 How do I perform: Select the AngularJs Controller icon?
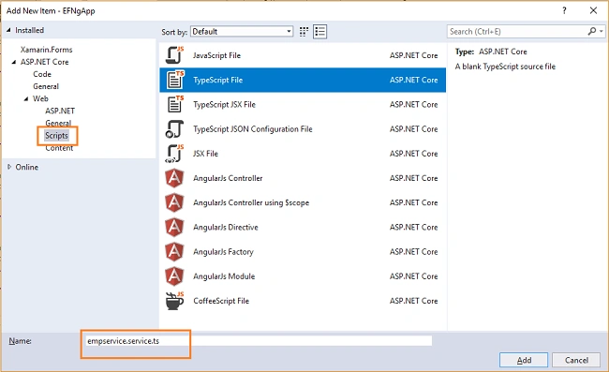click(174, 178)
